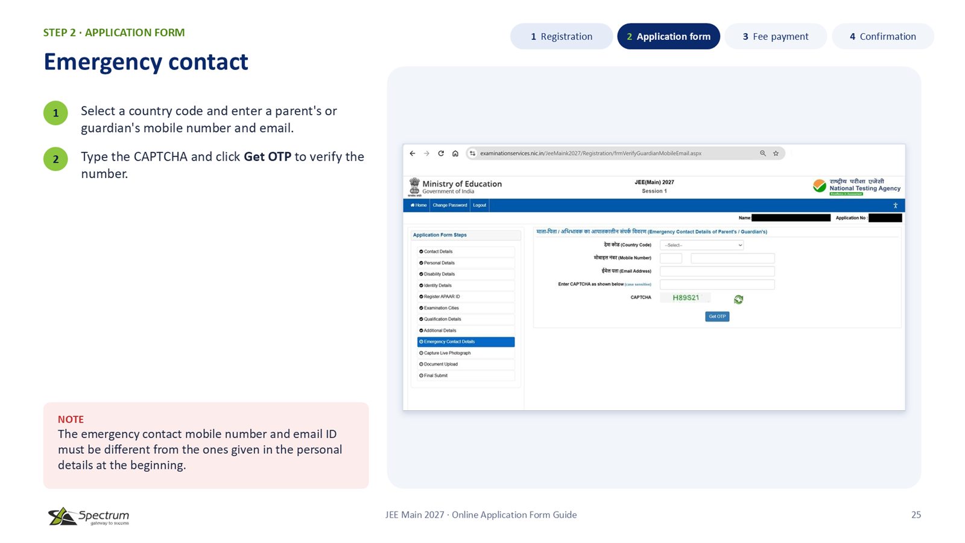The image size is (965, 543).
Task: Click the Enter CAPTCHA input field
Action: click(717, 285)
